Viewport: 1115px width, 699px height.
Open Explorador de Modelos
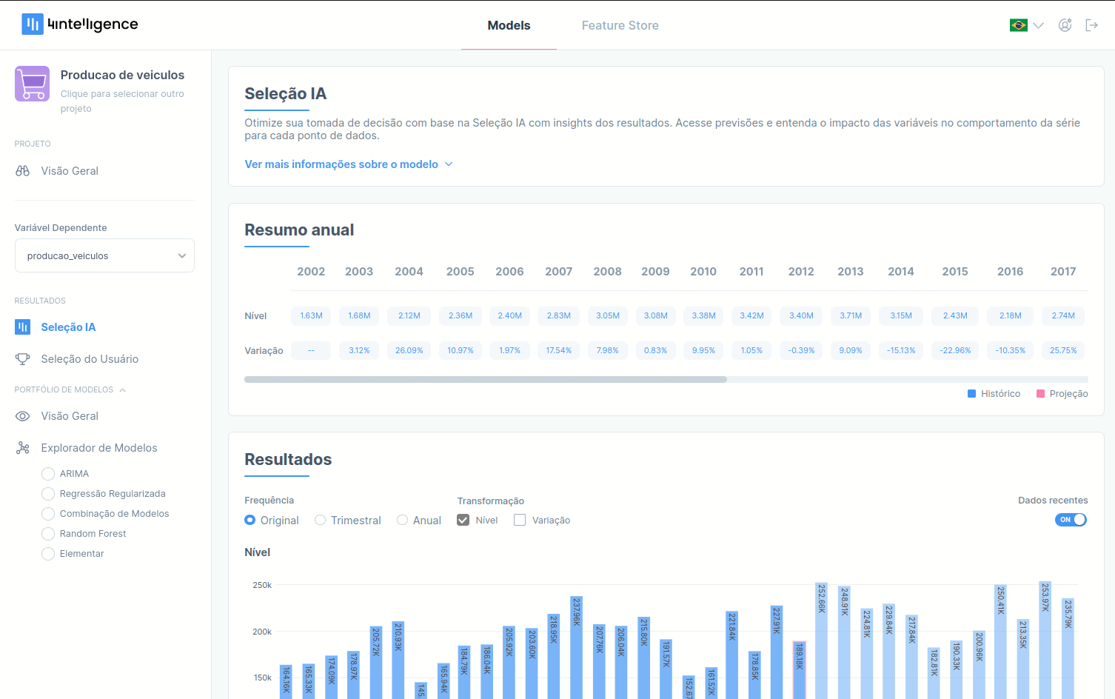(99, 448)
